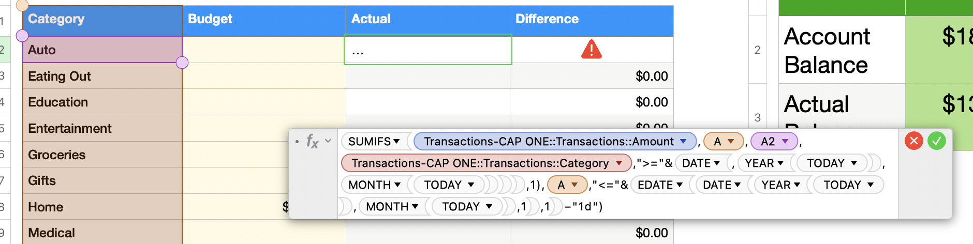Select the Groceries category cell
Screen dimensions: 973x244
point(102,155)
